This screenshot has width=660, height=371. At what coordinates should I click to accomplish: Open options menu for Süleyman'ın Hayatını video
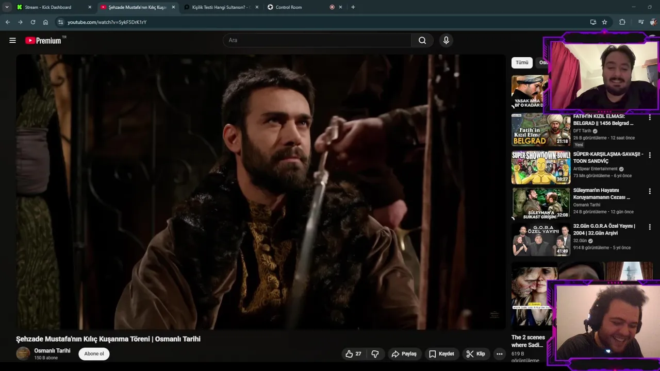click(650, 191)
